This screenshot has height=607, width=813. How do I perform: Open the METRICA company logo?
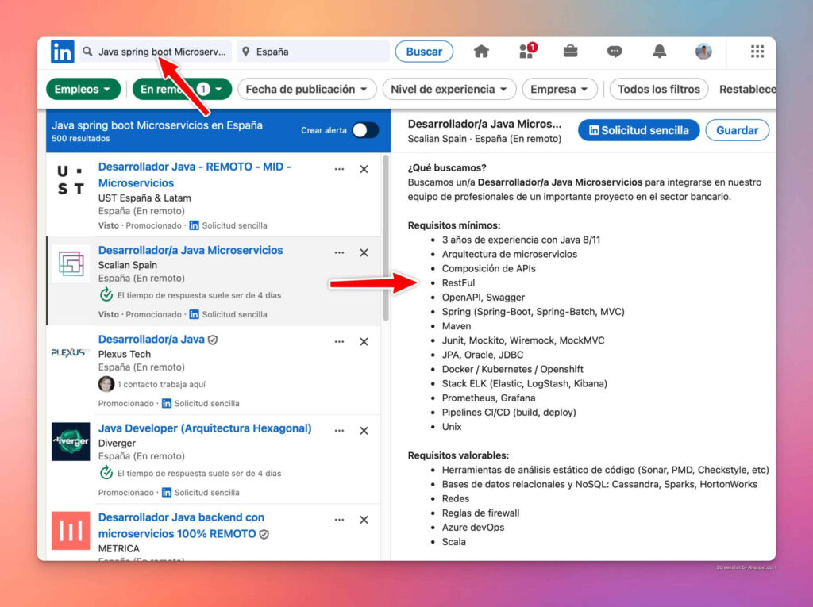pyautogui.click(x=71, y=531)
